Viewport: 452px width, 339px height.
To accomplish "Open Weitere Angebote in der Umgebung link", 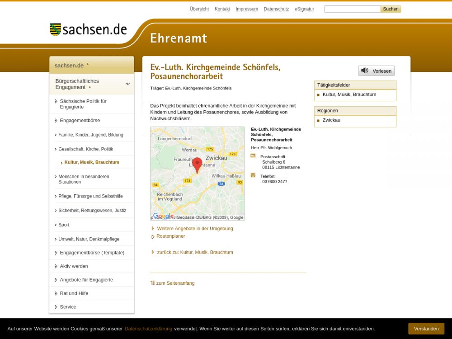I will point(195,229).
